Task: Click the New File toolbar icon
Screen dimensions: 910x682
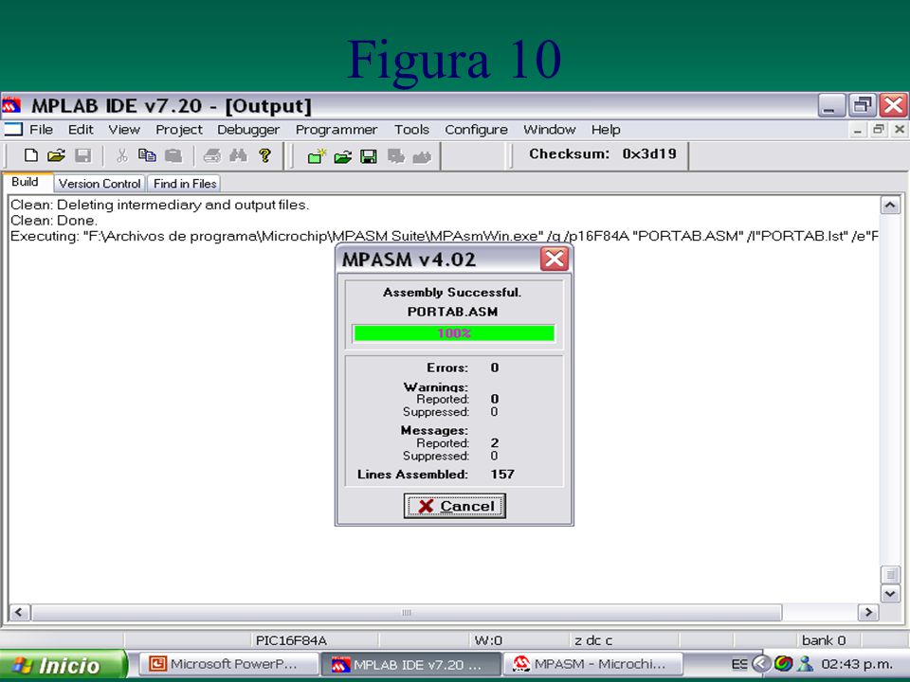Action: [x=31, y=155]
